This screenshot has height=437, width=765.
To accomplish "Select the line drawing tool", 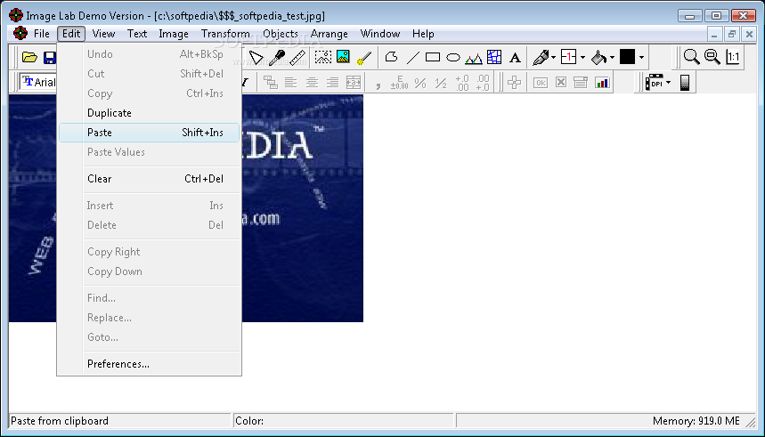I will tap(412, 58).
